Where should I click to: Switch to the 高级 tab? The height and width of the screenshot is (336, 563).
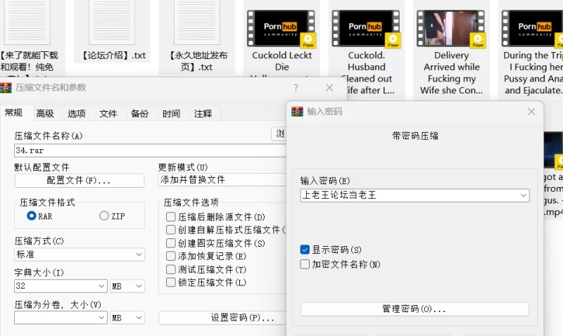coord(45,114)
